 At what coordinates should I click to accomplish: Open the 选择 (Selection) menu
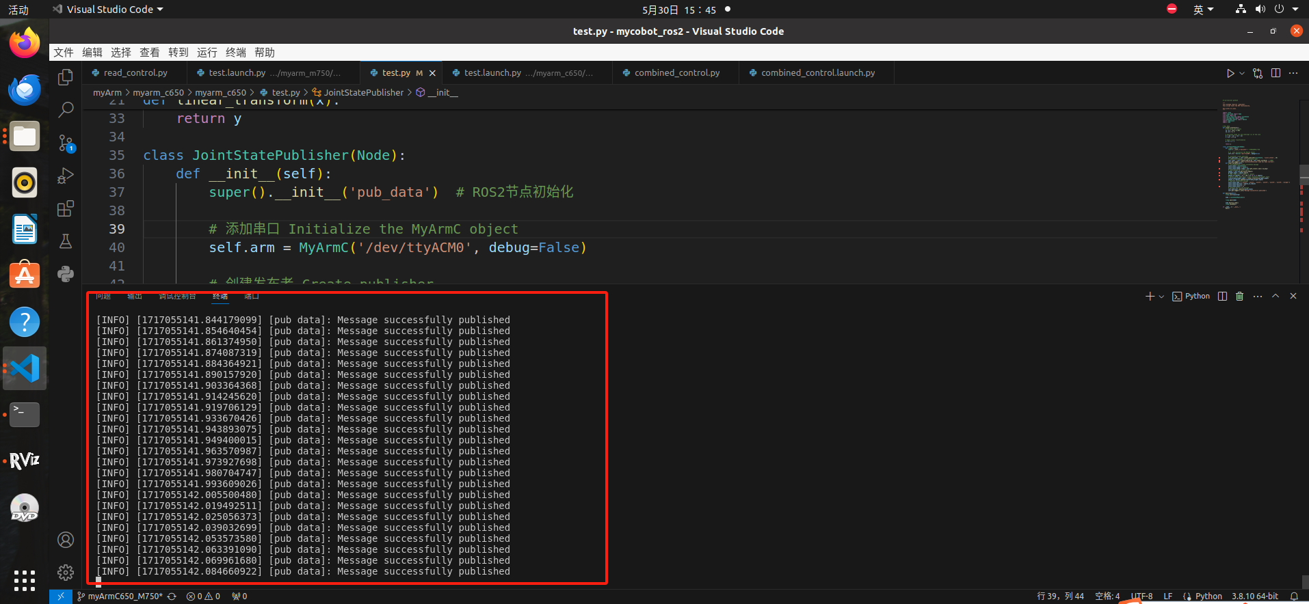(x=121, y=53)
